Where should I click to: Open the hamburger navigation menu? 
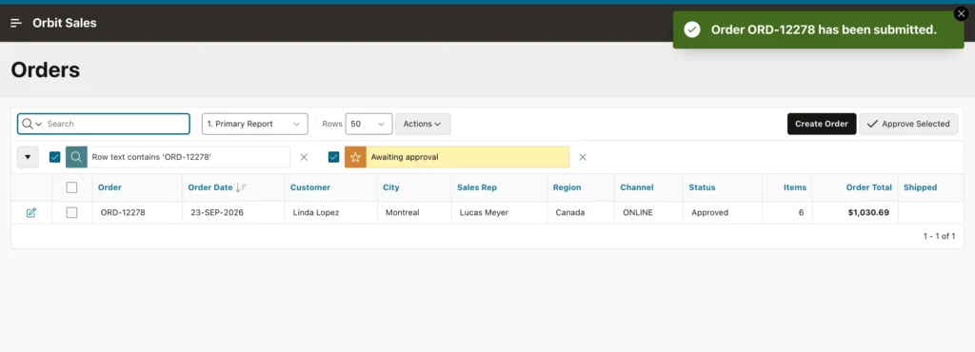(16, 23)
